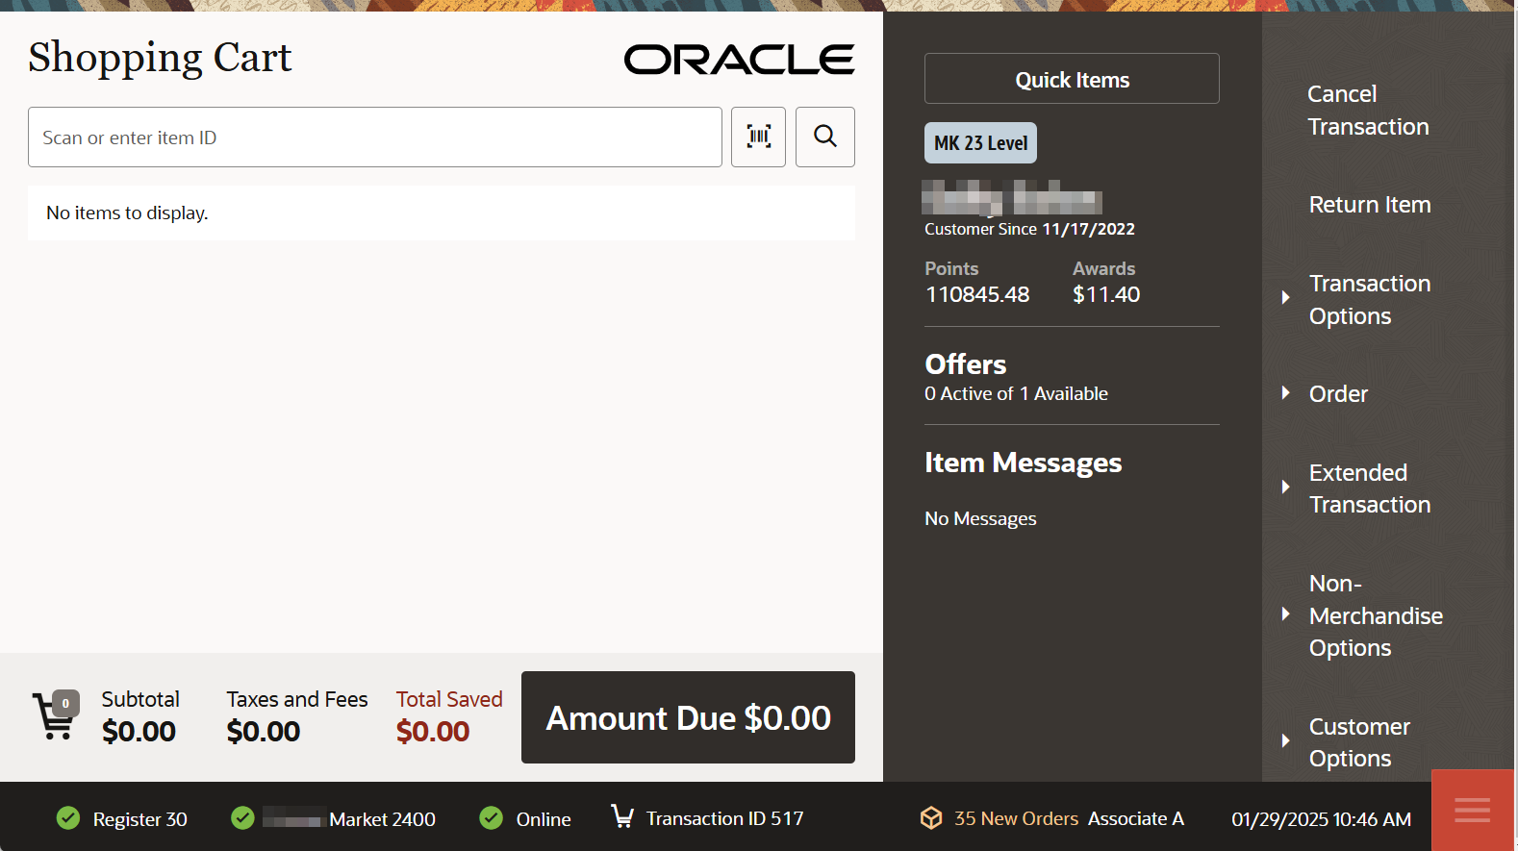Expand the Non-Merchandise Options arrow
The width and height of the screenshot is (1518, 851).
1285,613
